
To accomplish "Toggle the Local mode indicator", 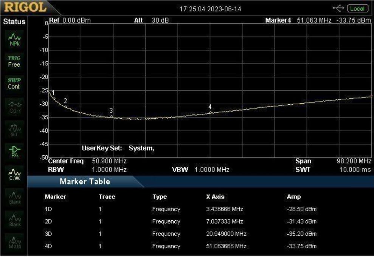I will coord(357,8).
